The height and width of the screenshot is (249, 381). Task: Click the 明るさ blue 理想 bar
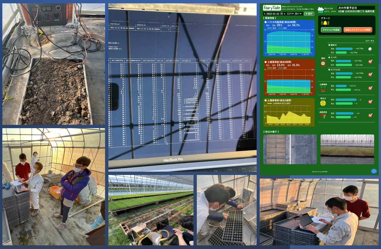point(346,100)
